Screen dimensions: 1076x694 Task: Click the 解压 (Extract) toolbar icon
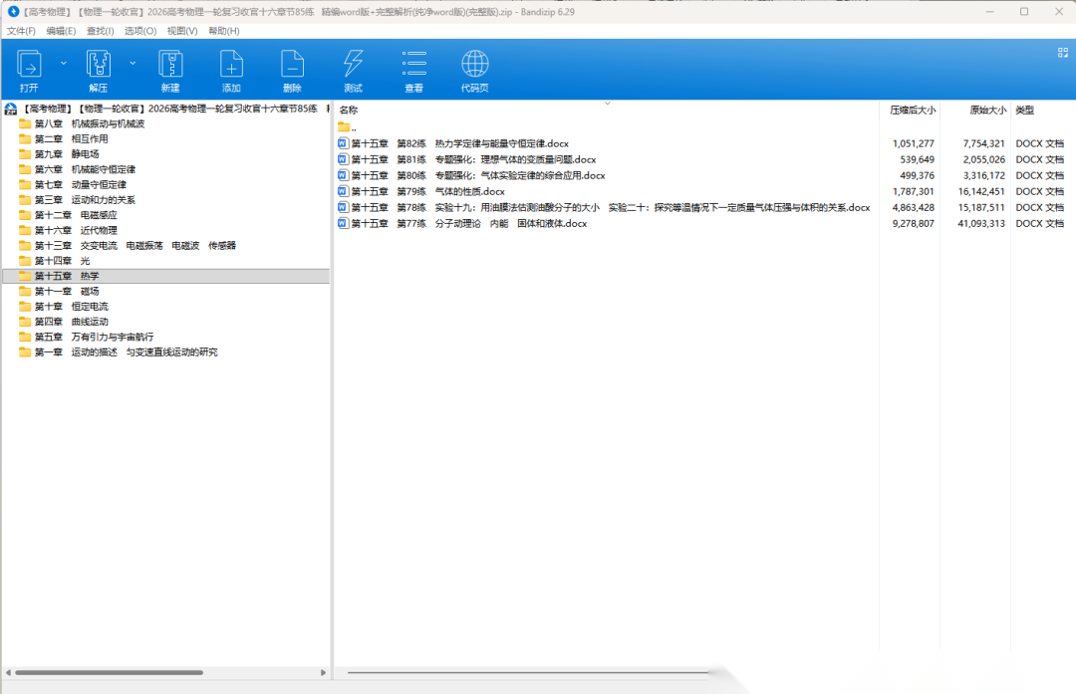click(98, 65)
